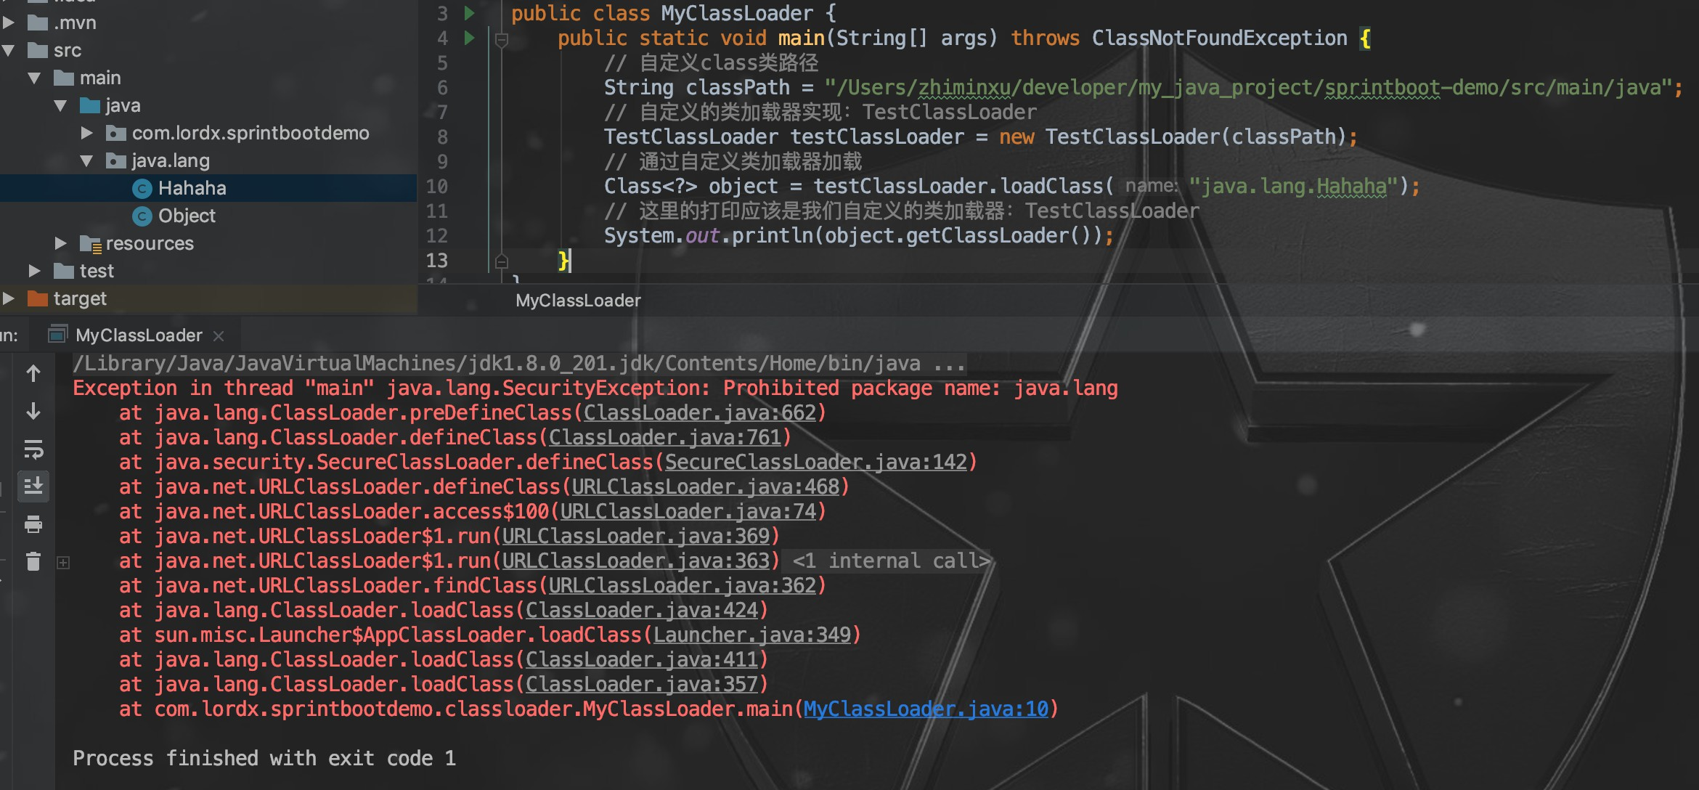The image size is (1699, 790).
Task: Click the up-arrow icon in Run panel
Action: 33,373
